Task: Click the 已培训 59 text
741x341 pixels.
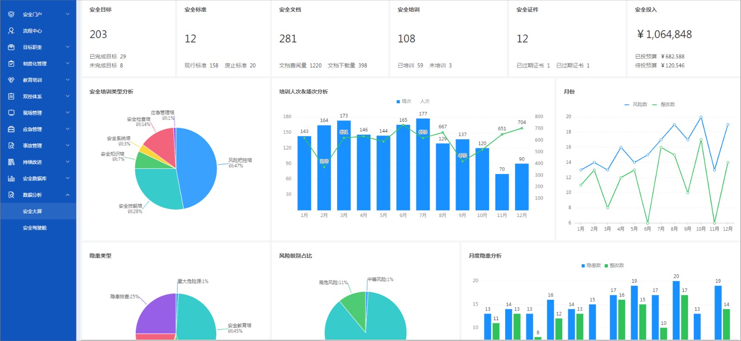Action: (x=410, y=66)
